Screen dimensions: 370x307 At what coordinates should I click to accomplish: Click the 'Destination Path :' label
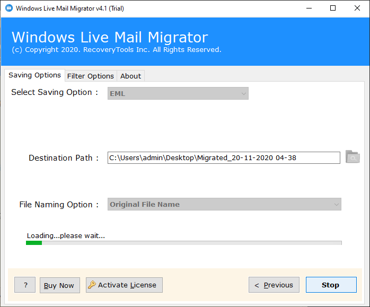(x=64, y=158)
